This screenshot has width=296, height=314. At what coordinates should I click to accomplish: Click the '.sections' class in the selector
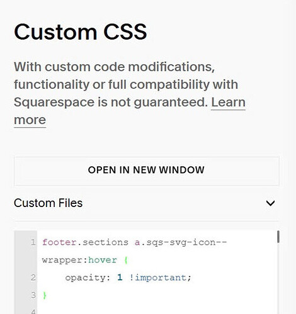pos(103,242)
